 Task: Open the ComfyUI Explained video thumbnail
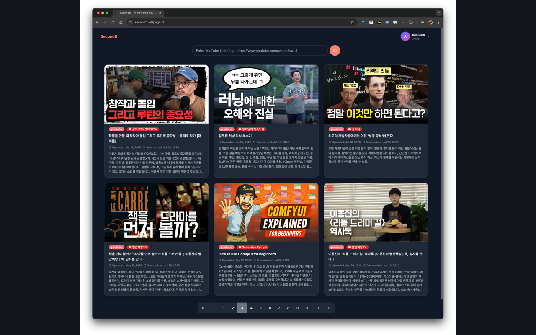(266, 212)
